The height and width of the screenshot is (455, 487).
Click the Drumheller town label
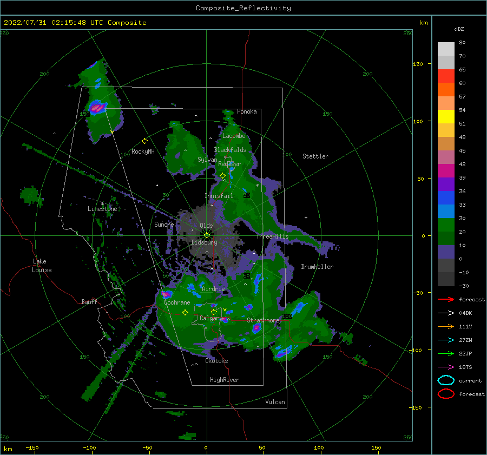pyautogui.click(x=317, y=267)
